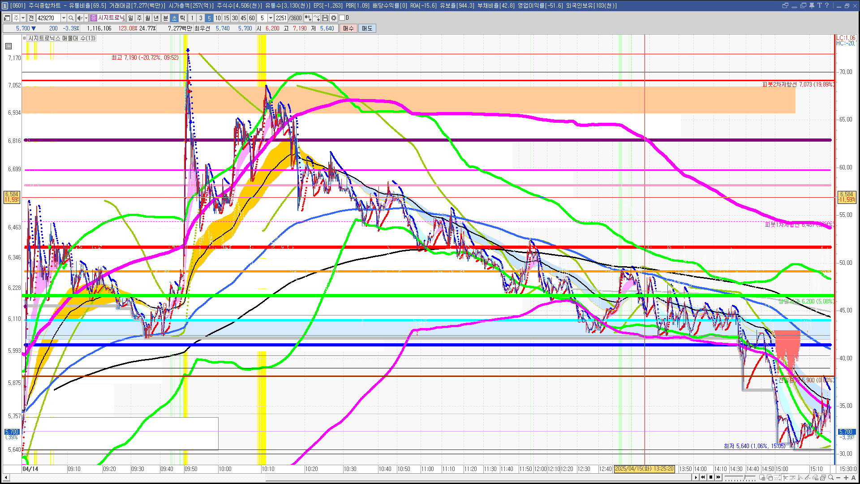The width and height of the screenshot is (860, 484).
Task: Select the 60 interval tab
Action: point(252,18)
